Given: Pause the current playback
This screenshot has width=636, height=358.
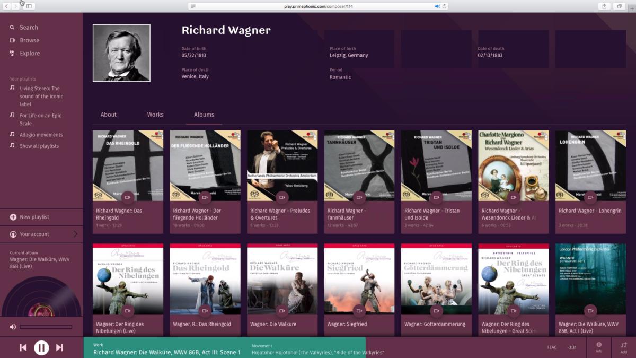Looking at the screenshot, I should coord(41,347).
